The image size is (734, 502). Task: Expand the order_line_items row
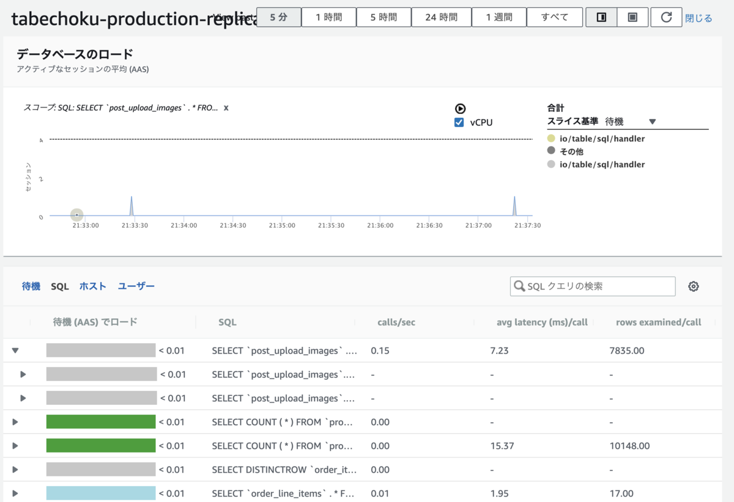(x=15, y=493)
